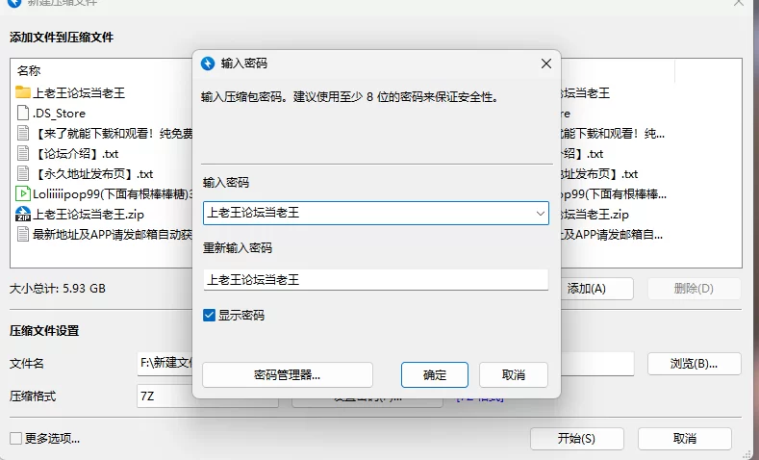This screenshot has height=460, width=759.
Task: Click 开始(S) to start compression
Action: 576,439
